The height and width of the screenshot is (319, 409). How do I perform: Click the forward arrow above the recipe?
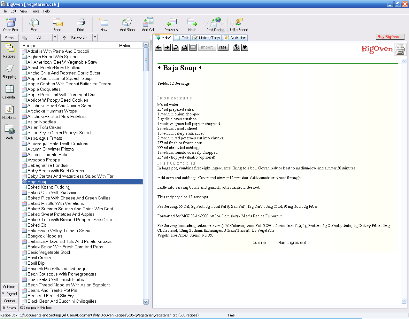point(167,47)
